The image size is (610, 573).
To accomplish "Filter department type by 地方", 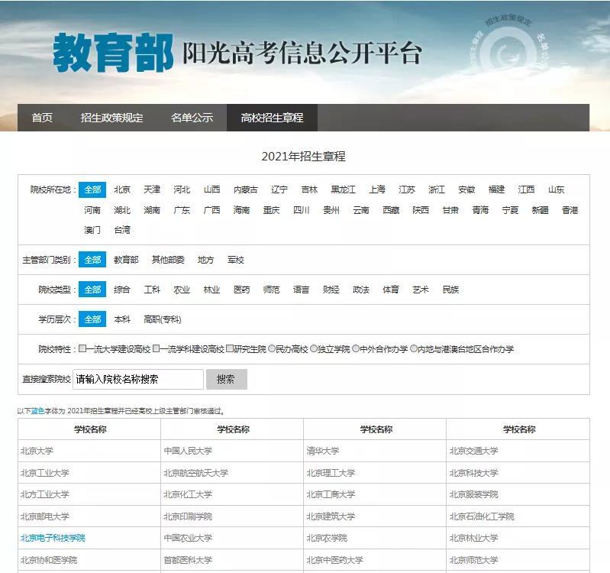I will (206, 260).
